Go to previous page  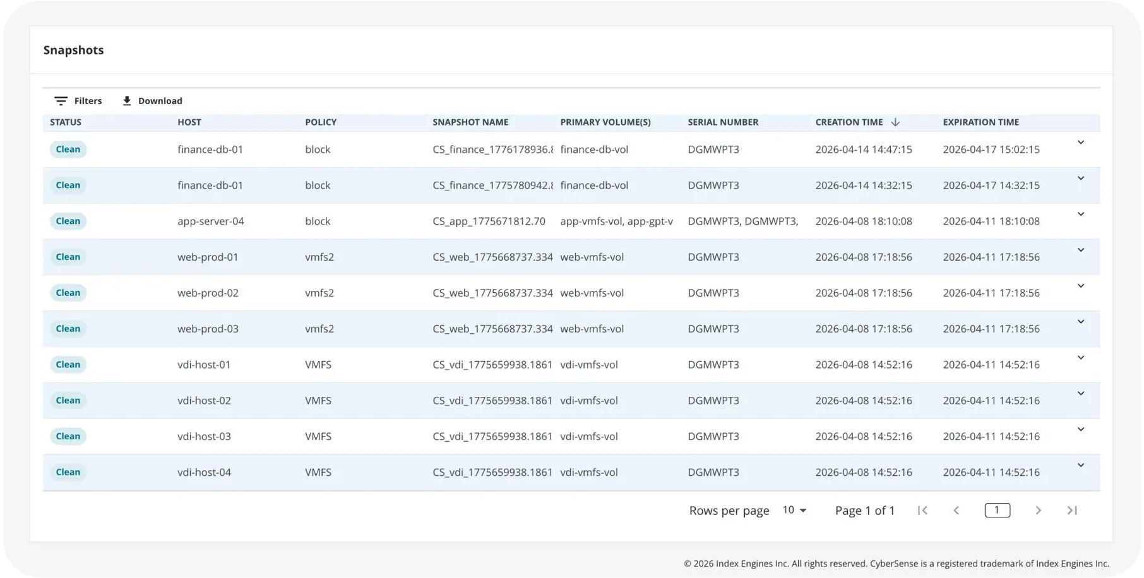pyautogui.click(x=956, y=510)
